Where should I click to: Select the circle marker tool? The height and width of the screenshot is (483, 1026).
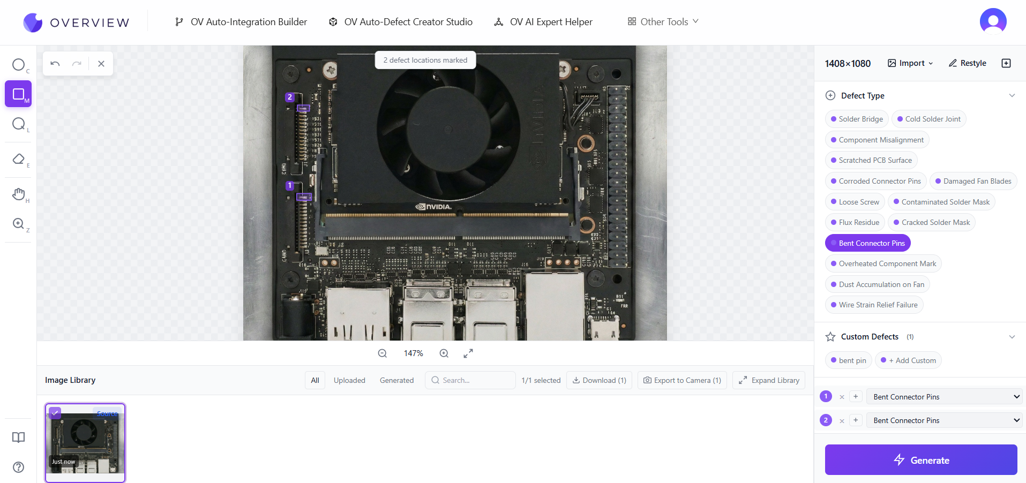18,65
